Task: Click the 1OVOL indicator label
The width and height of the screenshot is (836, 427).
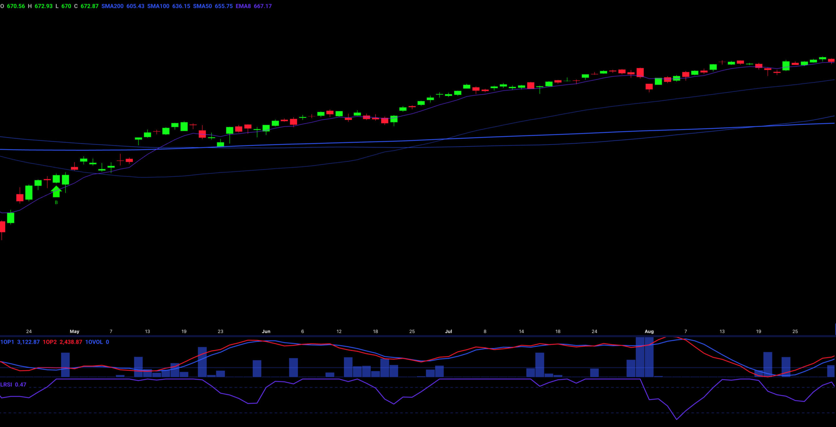Action: 94,342
